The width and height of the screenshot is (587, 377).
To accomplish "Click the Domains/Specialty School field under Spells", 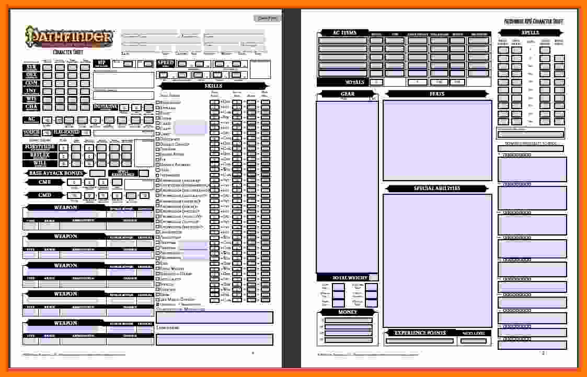I will coord(531,149).
